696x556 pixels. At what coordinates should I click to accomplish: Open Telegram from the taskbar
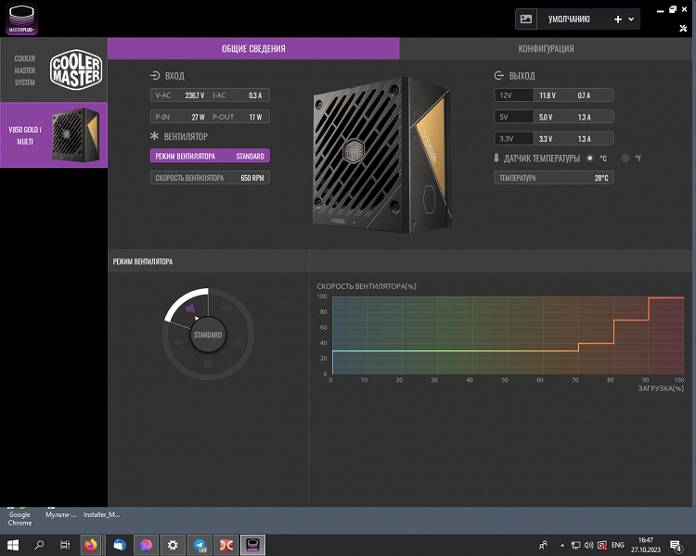(200, 545)
